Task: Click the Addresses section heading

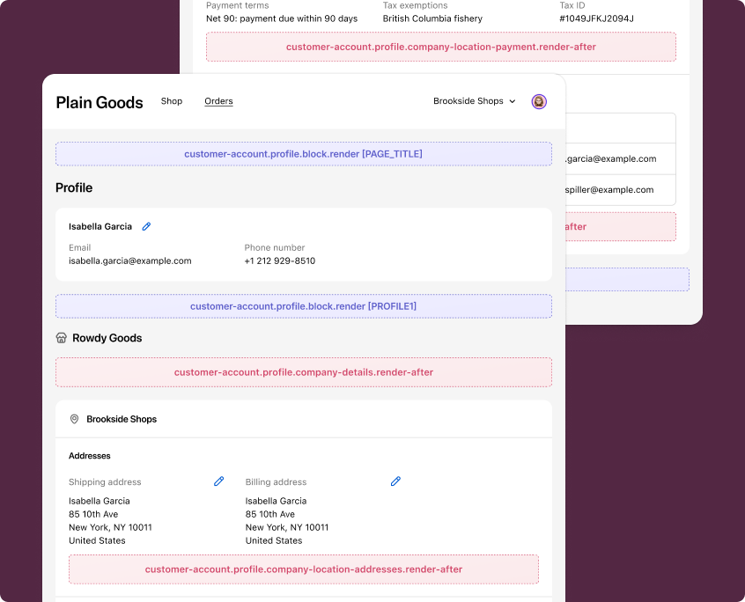Action: click(89, 456)
